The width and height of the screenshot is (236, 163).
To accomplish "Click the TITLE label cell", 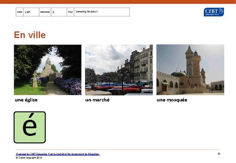I will click(x=70, y=12).
